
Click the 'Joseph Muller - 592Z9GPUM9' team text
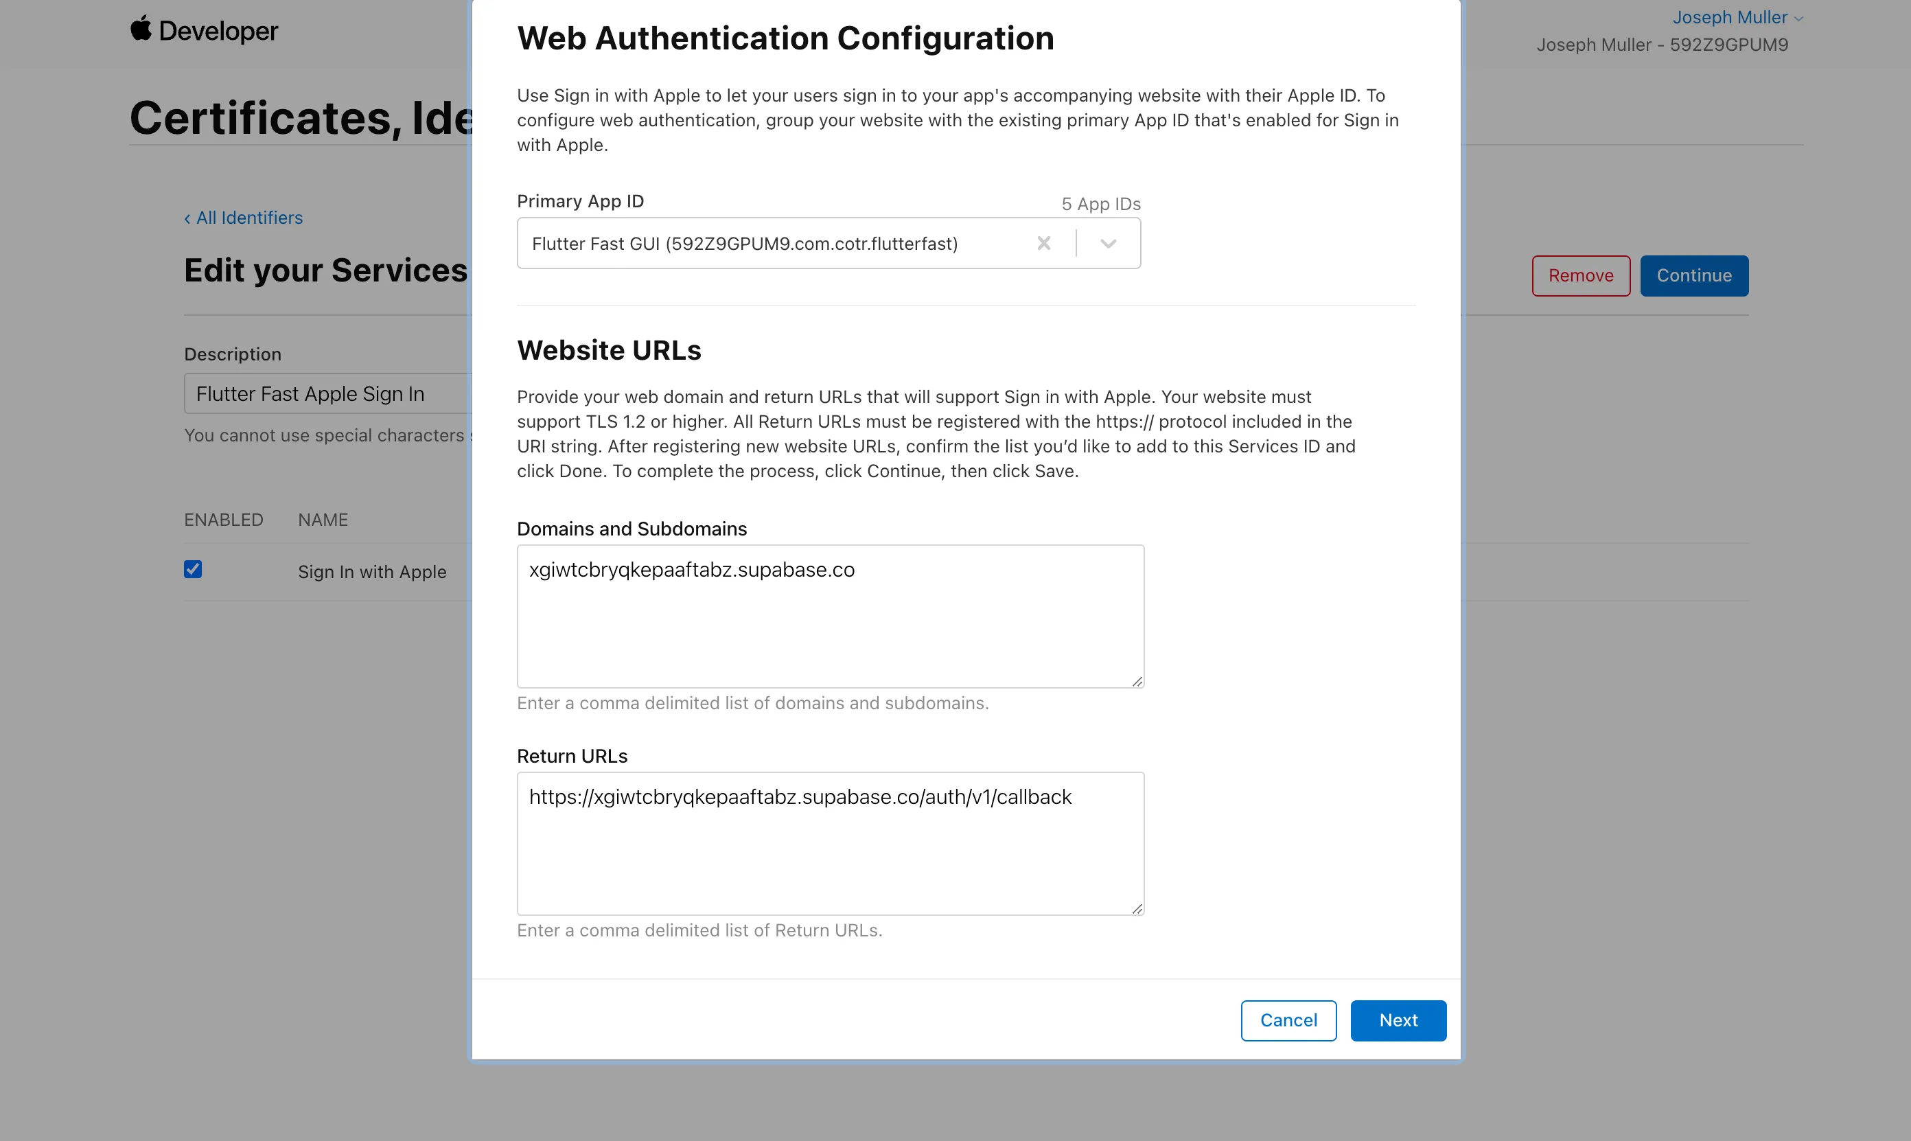[1662, 45]
